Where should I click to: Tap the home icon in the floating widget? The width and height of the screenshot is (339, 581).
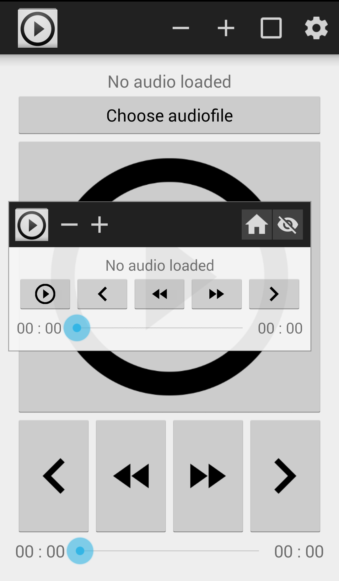256,225
